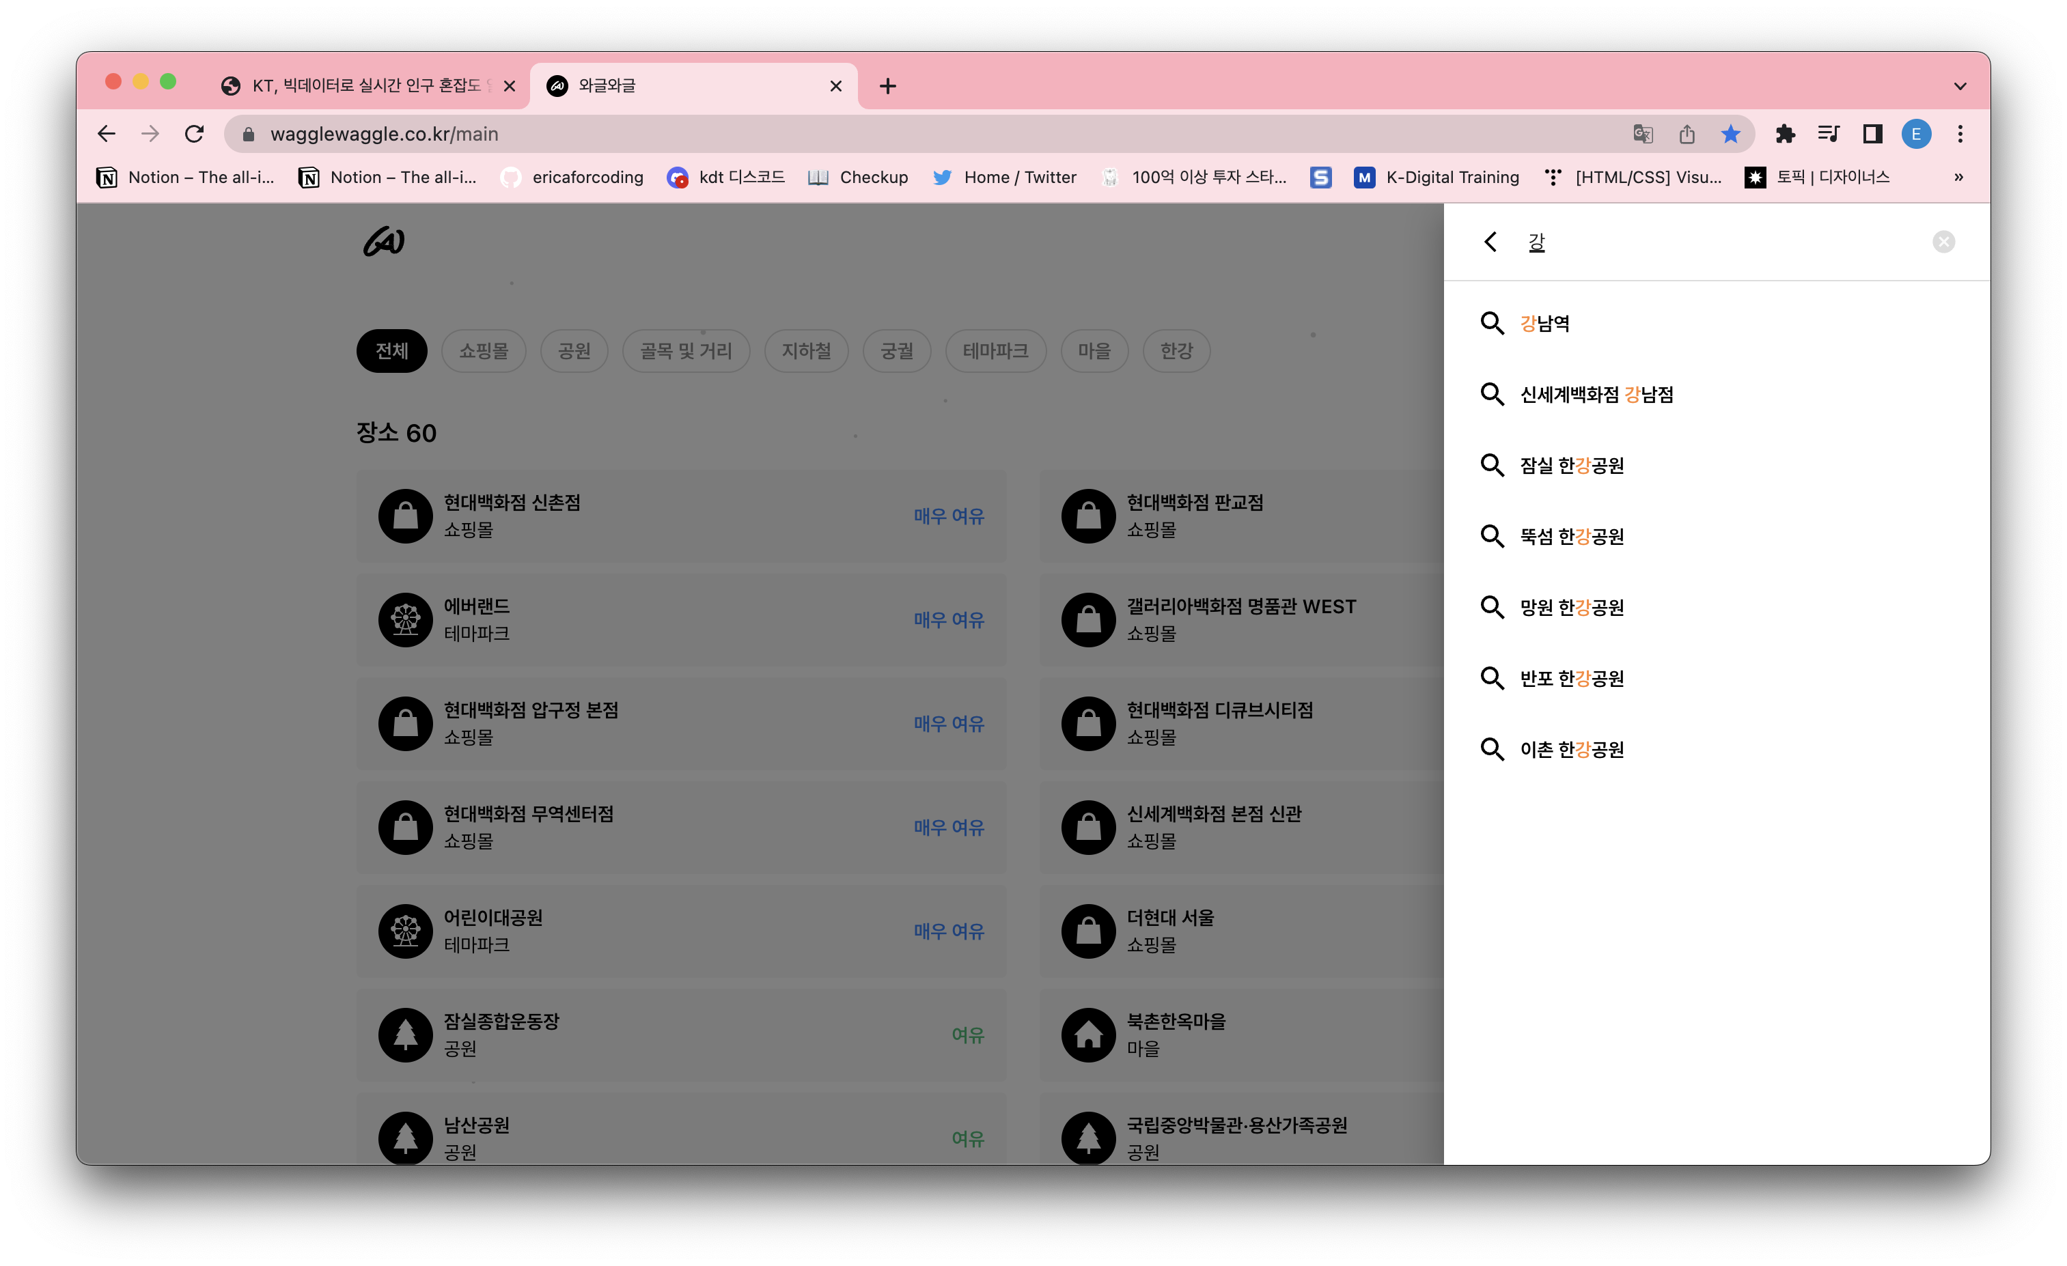Open the Chrome extensions puzzle icon

1785,134
